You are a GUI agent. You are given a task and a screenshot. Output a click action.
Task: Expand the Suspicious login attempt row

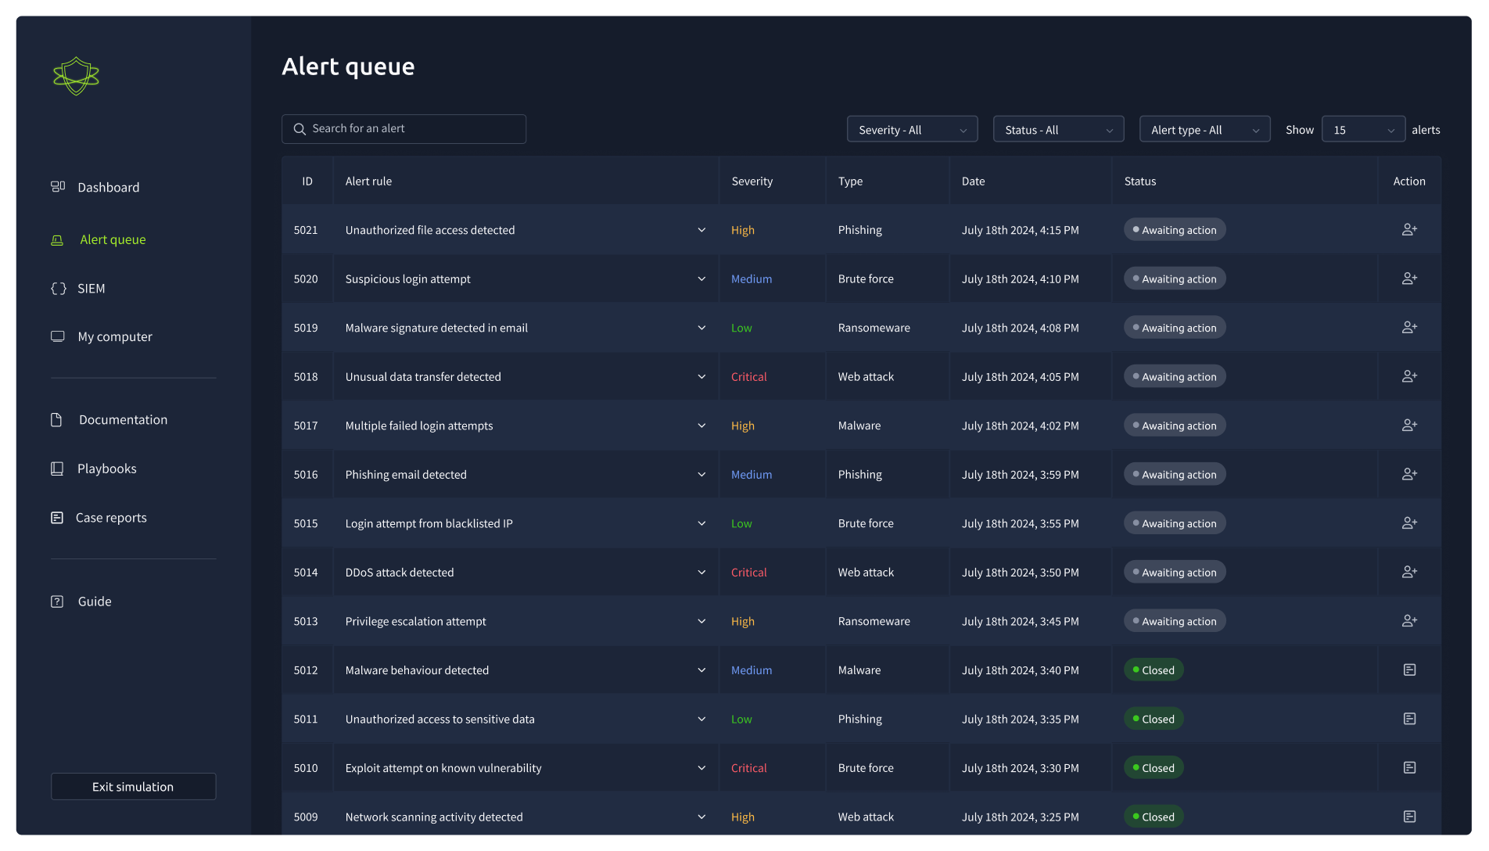[701, 279]
